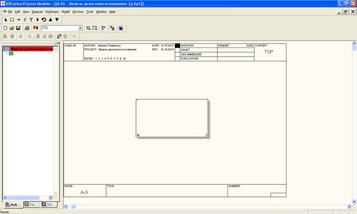The height and width of the screenshot is (214, 357).
Task: Open the Report Builder color bars icon
Action: [36, 27]
